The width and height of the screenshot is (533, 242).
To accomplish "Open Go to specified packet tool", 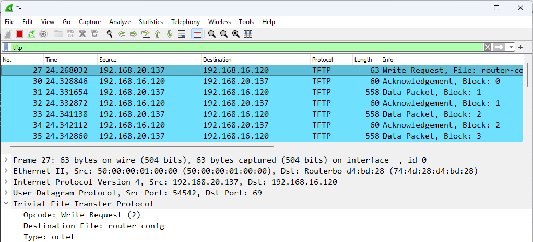I will (146, 34).
